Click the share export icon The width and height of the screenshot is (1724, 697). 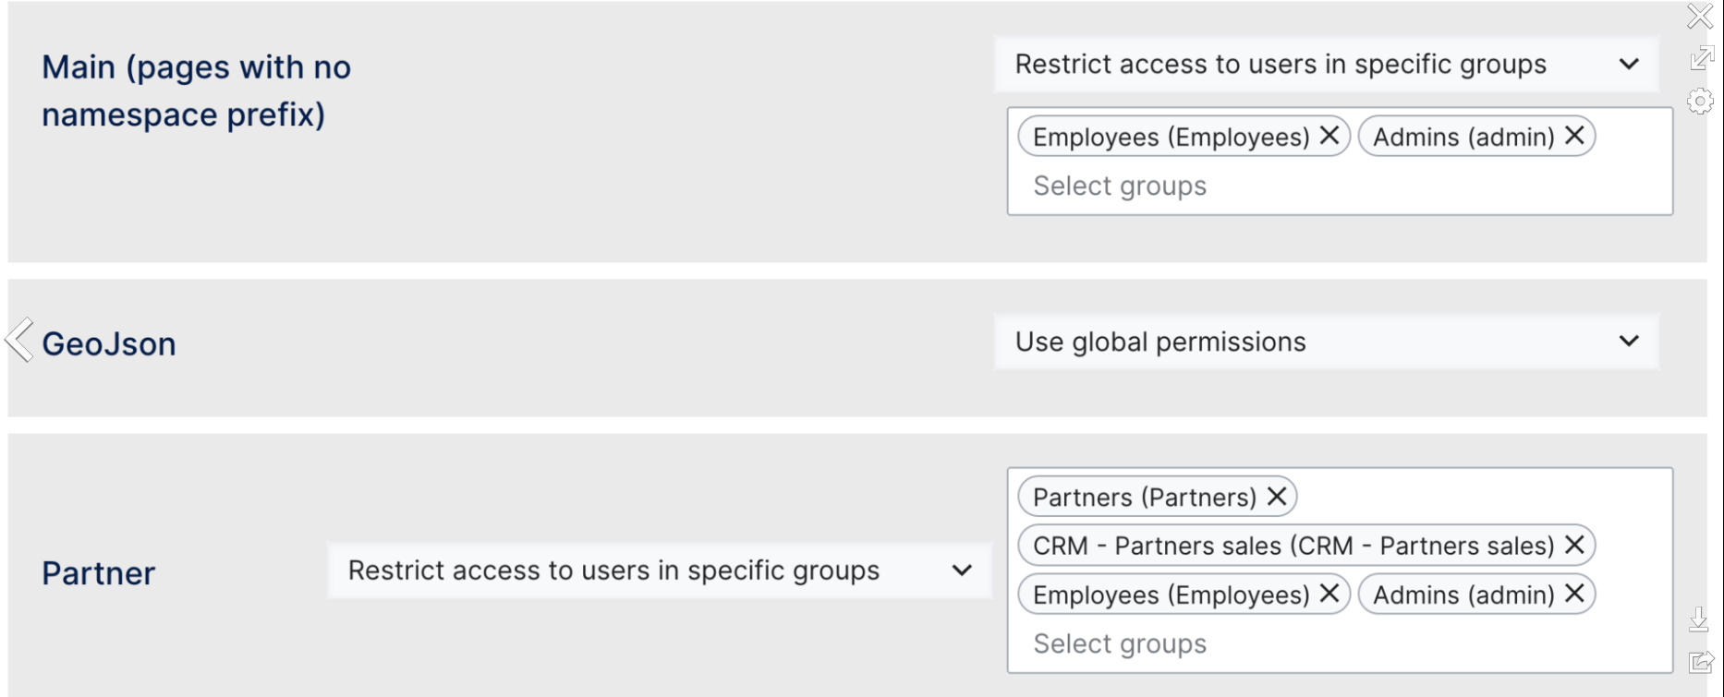[1700, 662]
